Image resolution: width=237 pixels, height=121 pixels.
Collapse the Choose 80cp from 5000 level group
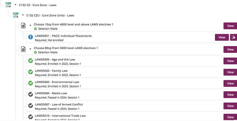[x=30, y=49]
